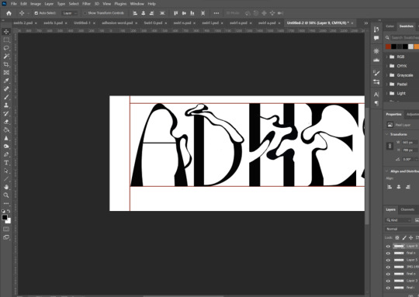The height and width of the screenshot is (297, 419).
Task: Toggle lock transparent pixels
Action: point(397,238)
